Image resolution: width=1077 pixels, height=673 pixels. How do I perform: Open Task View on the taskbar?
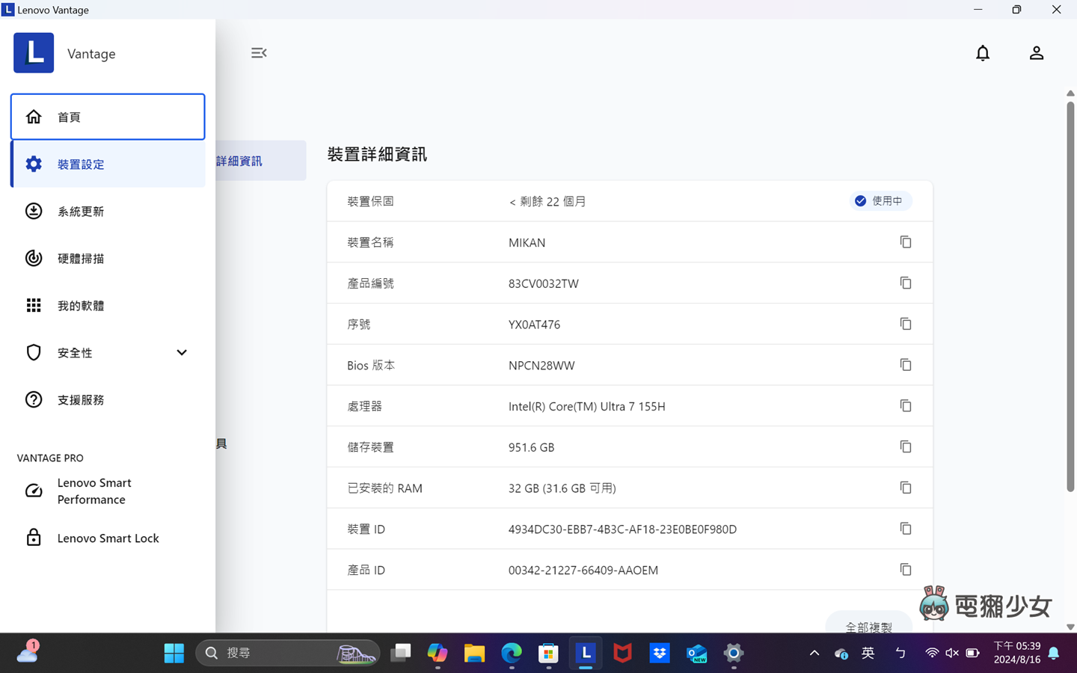coord(401,653)
